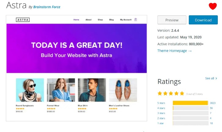The image size is (222, 132).
Task: Click the Round Sunglasses product thumbnail
Action: click(x=30, y=90)
